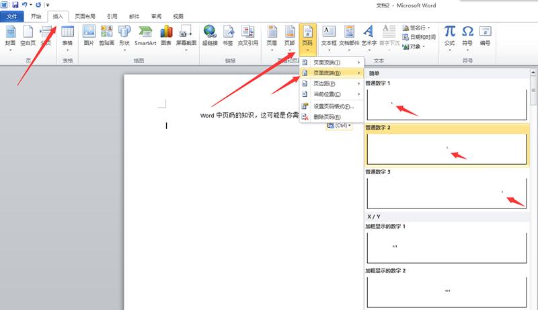Switch to the Page Layout (页面布局) tab
The image size is (538, 310).
pos(85,16)
